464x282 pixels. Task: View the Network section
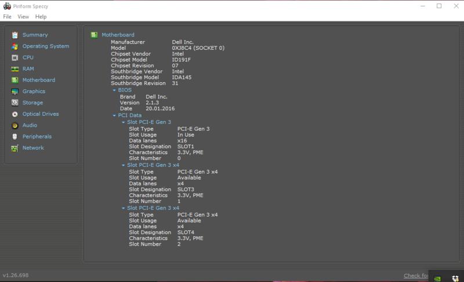pos(33,148)
